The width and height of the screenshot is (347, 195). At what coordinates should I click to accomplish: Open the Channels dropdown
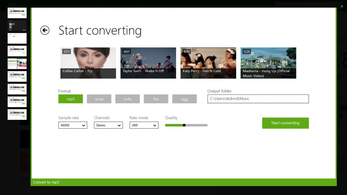tap(108, 125)
